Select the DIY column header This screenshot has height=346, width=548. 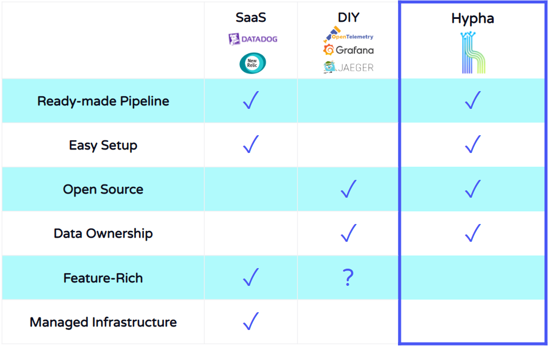pos(349,17)
